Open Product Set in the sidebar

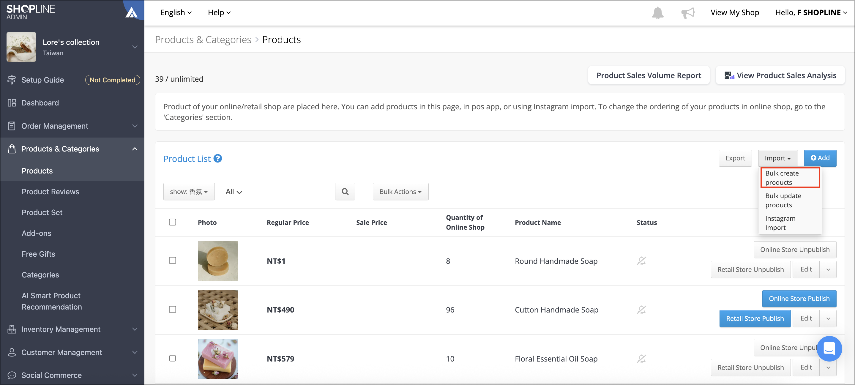[42, 212]
